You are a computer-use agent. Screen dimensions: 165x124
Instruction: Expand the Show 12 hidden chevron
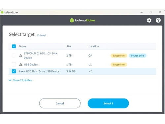pyautogui.click(x=10, y=80)
